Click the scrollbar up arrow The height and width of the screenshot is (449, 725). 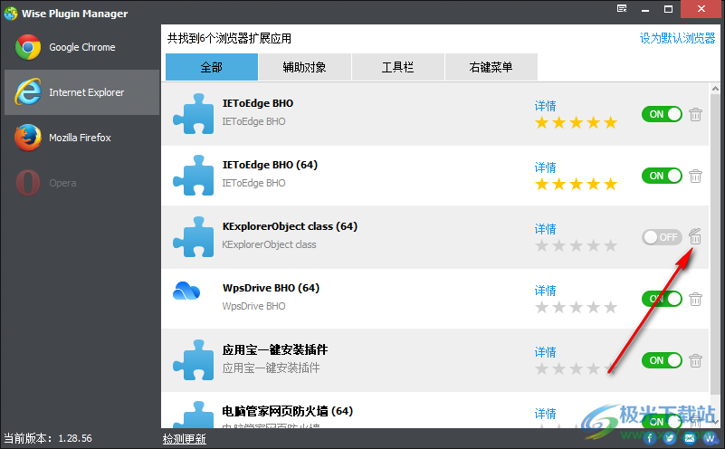tap(715, 89)
